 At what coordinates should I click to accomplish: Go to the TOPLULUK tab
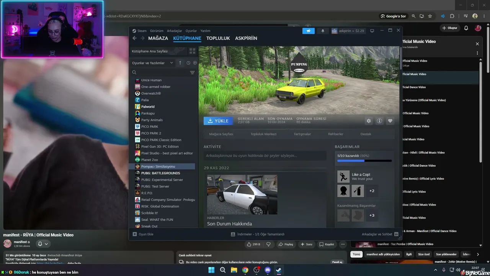pos(218,38)
